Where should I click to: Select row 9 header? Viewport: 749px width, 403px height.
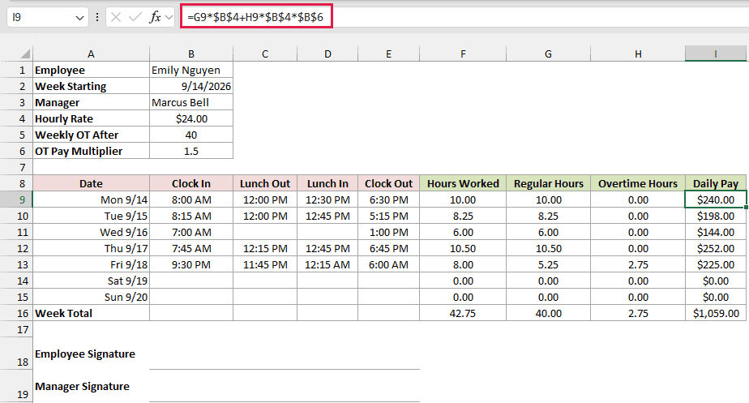[x=16, y=199]
